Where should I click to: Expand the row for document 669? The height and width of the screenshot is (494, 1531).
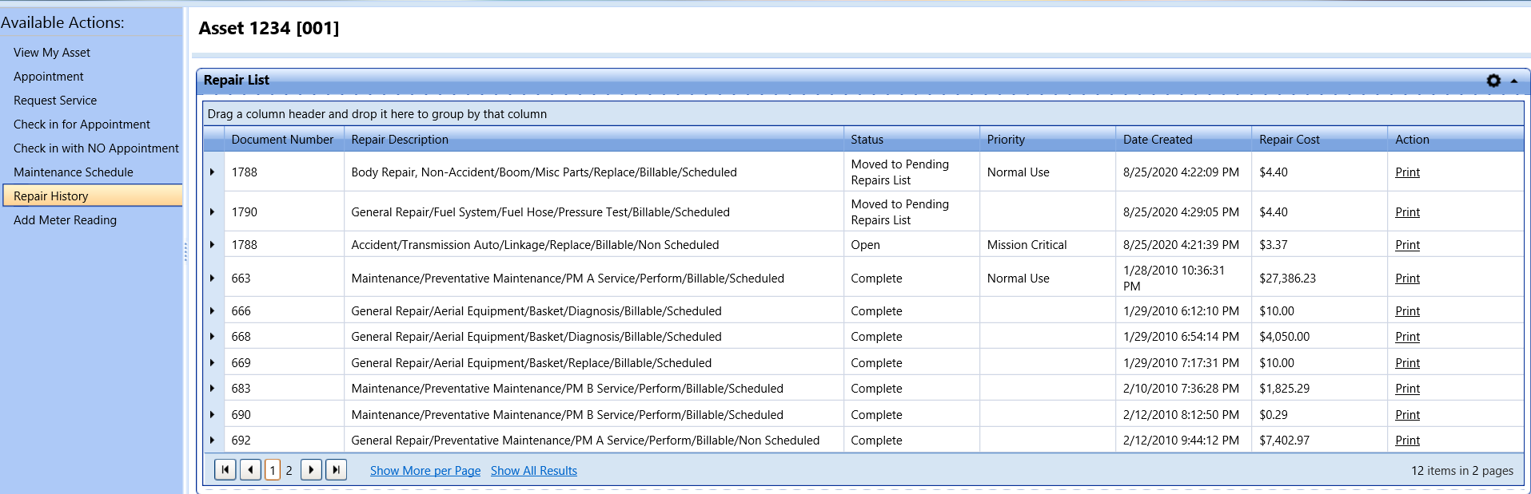pos(213,362)
